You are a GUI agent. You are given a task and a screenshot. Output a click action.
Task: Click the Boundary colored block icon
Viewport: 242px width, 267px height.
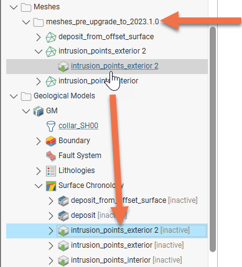coord(51,141)
